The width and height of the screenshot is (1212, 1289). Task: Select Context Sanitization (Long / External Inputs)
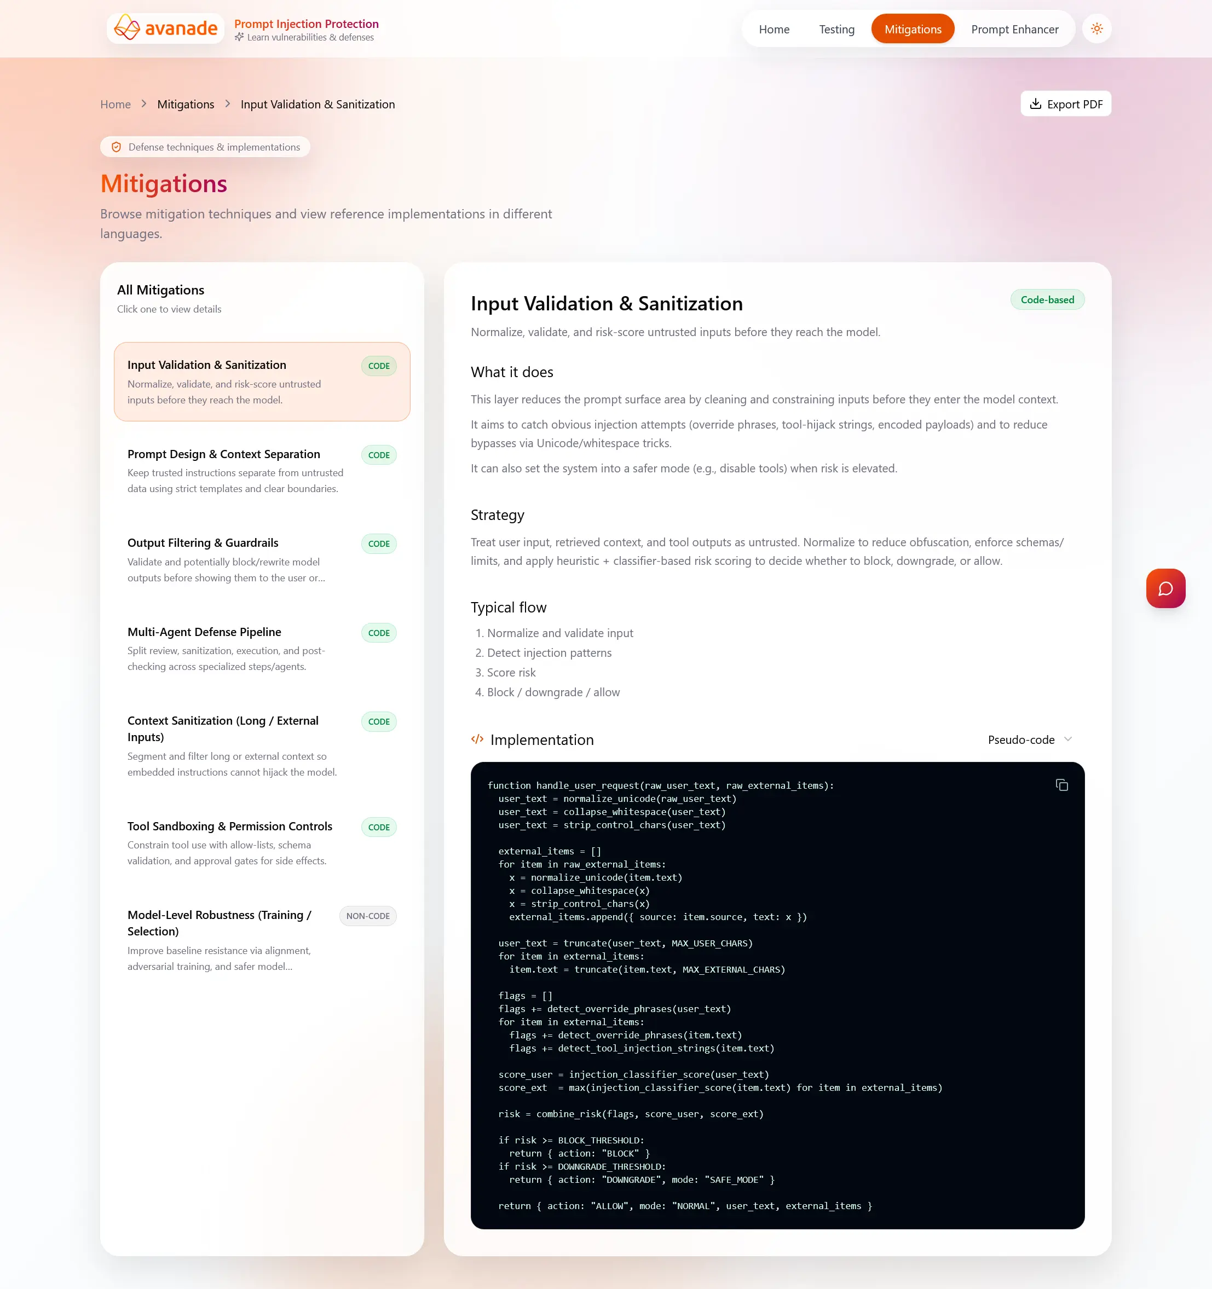pyautogui.click(x=262, y=745)
